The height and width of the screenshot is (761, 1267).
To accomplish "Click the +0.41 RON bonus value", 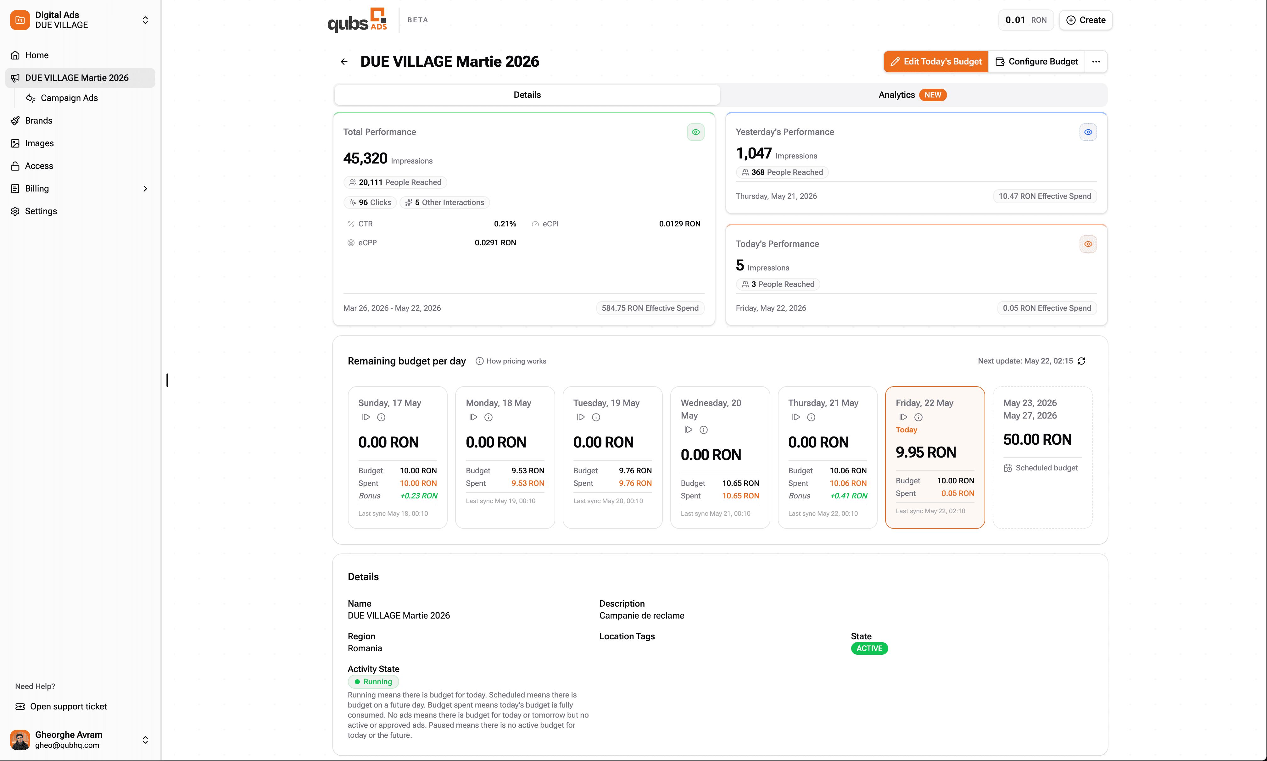I will point(848,496).
